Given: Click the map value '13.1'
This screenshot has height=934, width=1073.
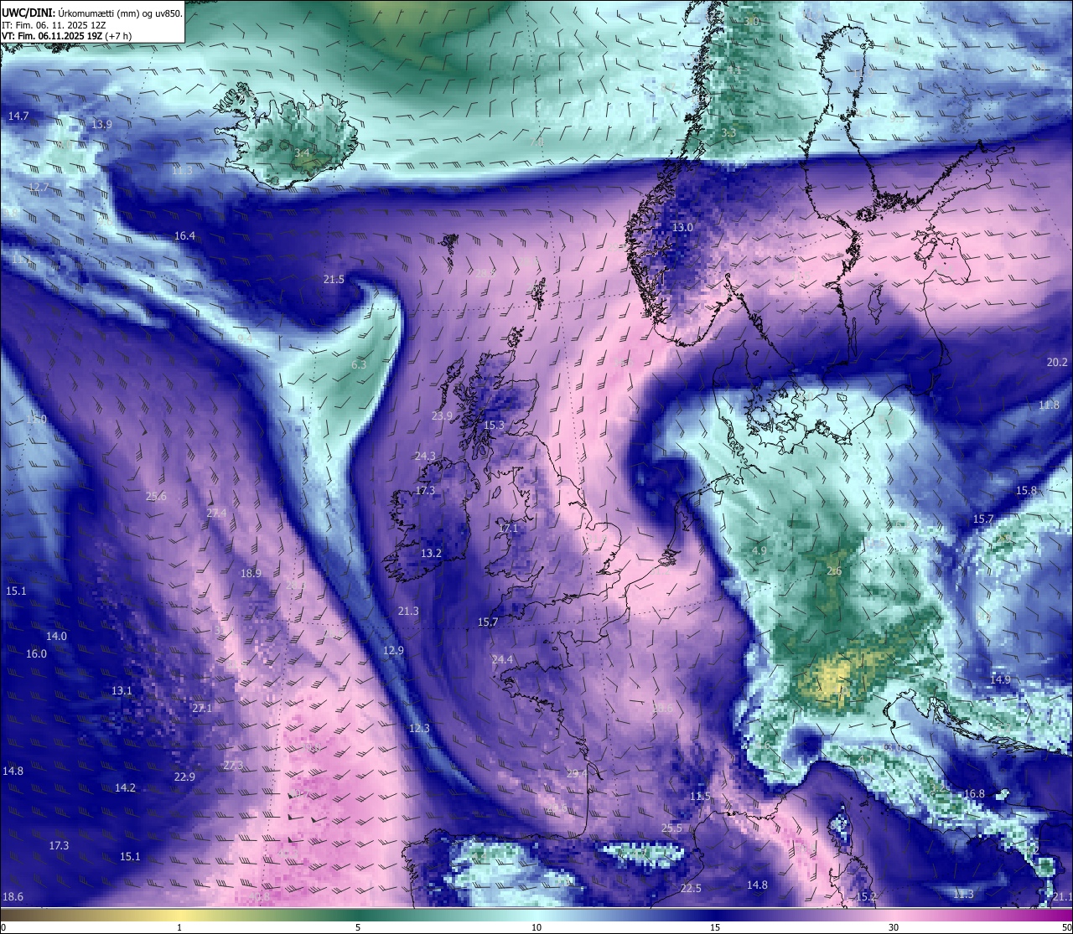Looking at the screenshot, I should pyautogui.click(x=122, y=691).
